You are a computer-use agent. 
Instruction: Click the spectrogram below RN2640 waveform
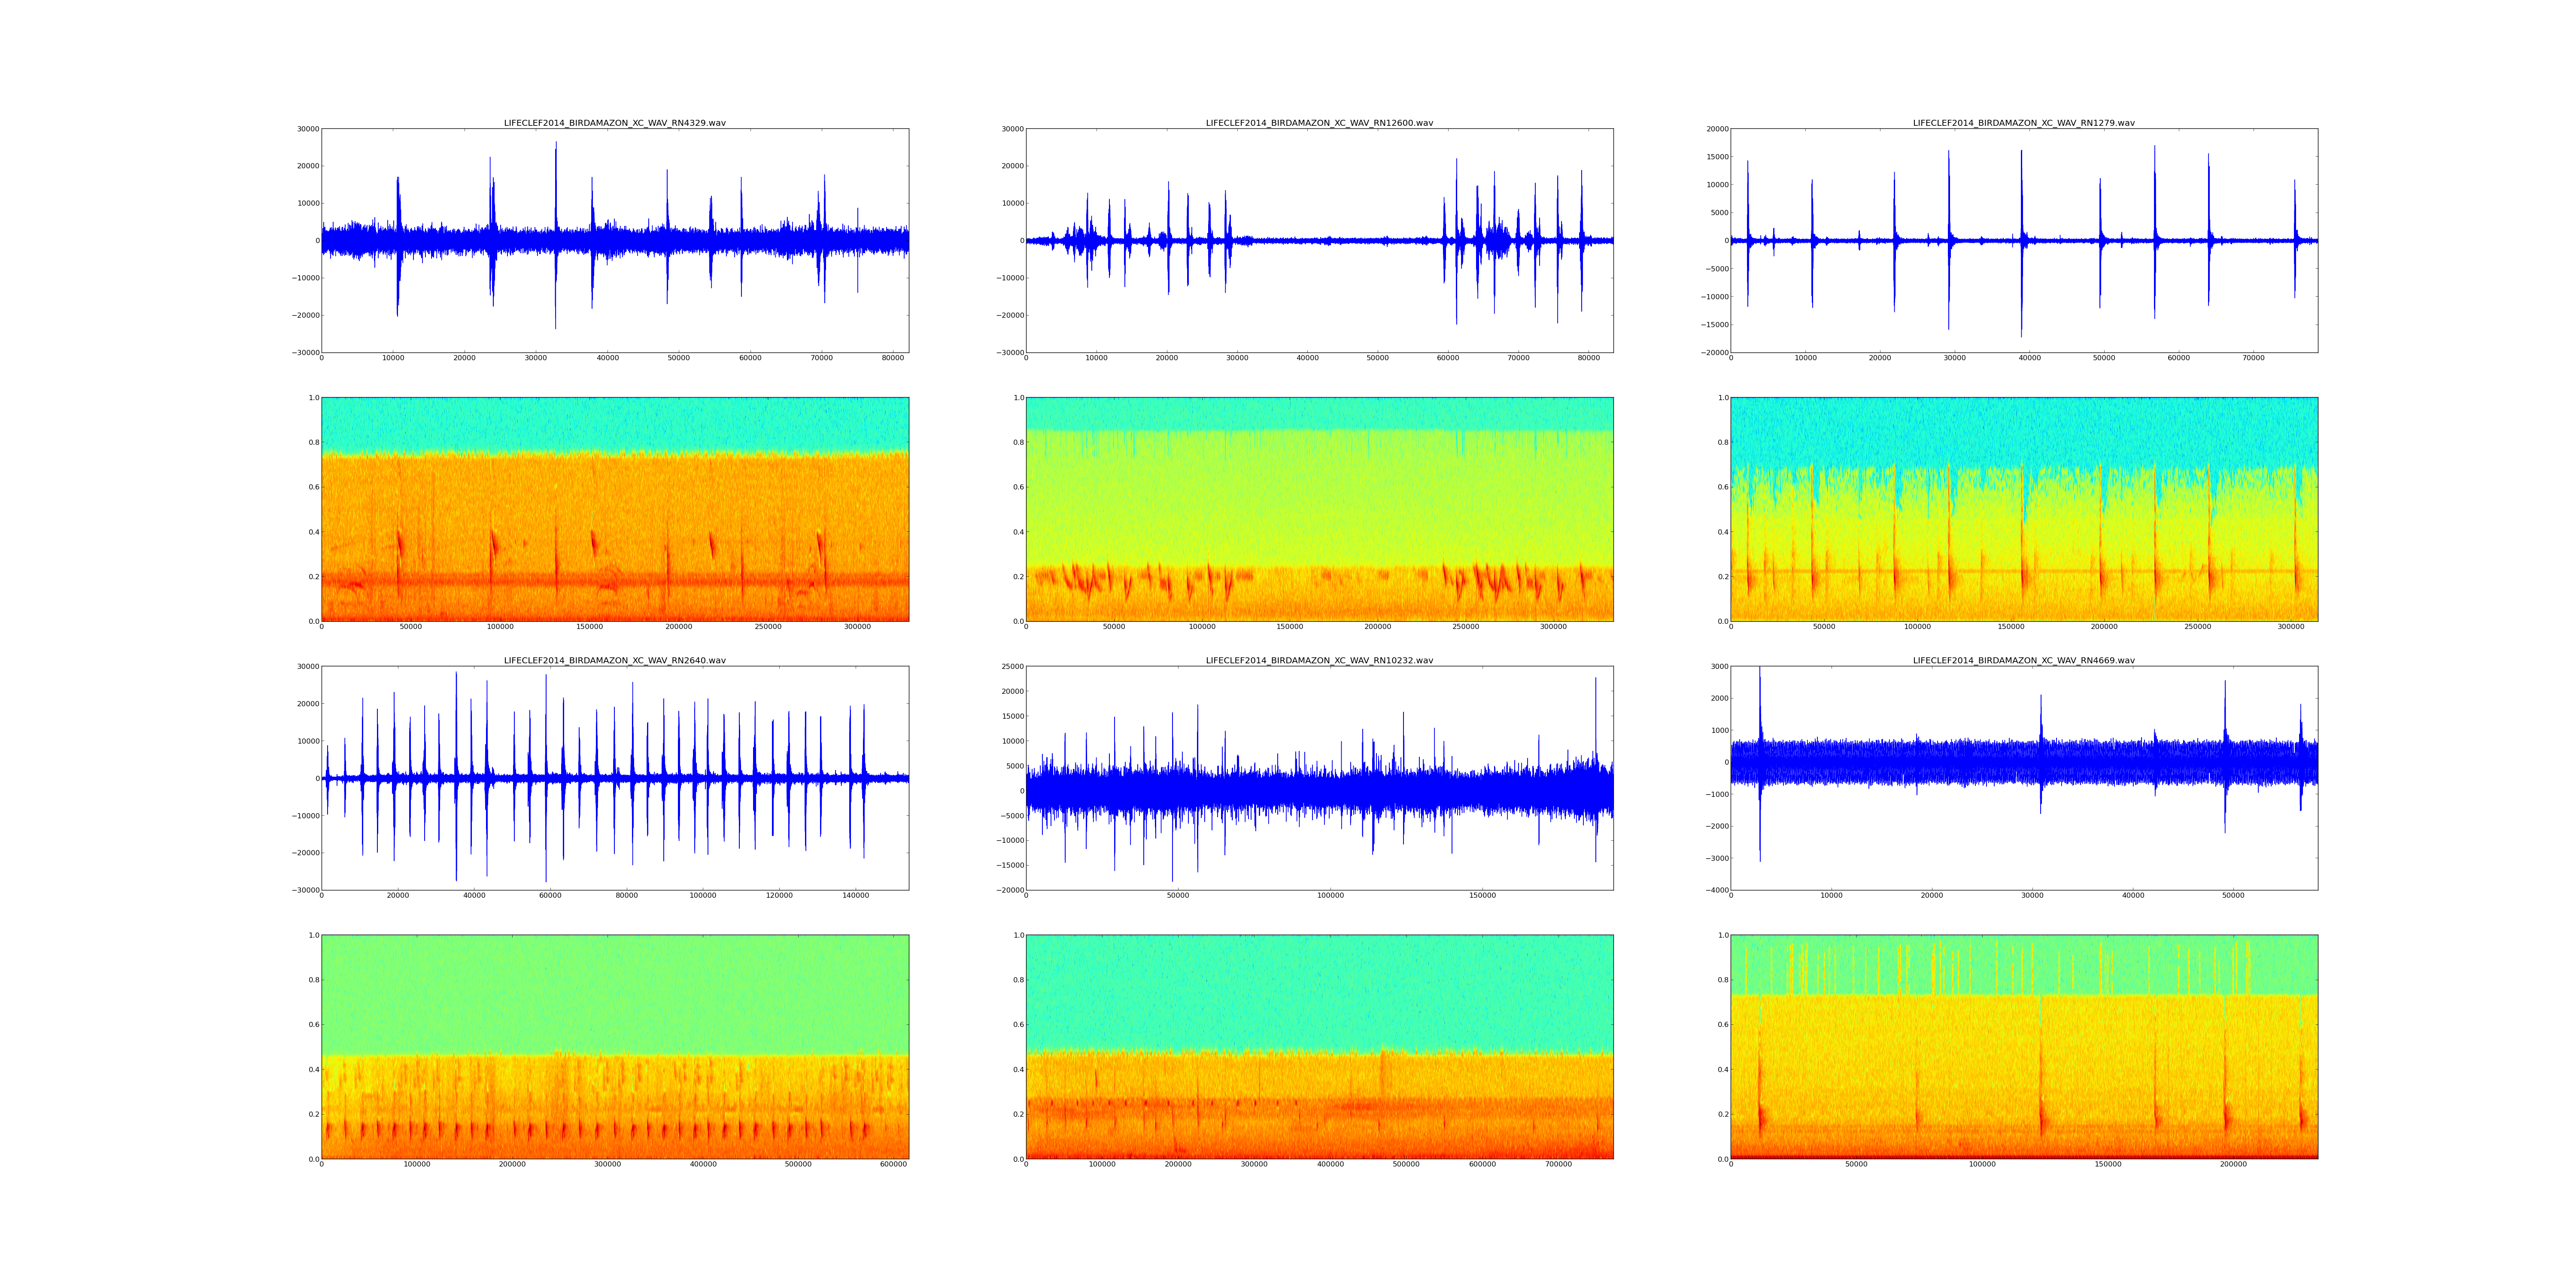click(x=614, y=1046)
